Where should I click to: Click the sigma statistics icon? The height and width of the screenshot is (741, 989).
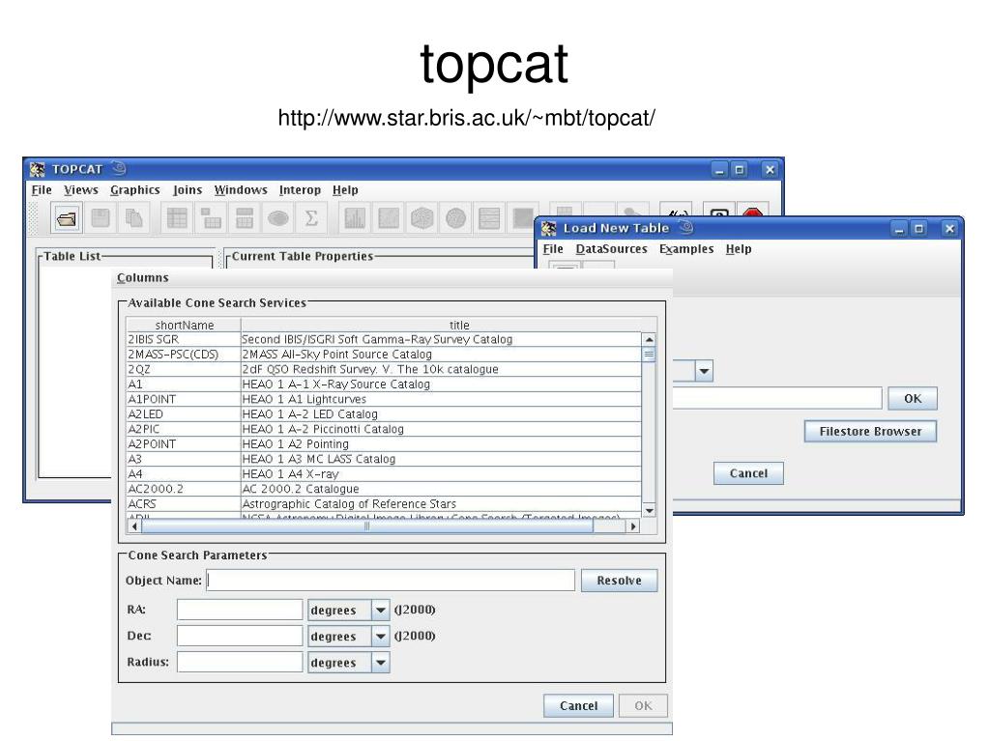pos(311,218)
